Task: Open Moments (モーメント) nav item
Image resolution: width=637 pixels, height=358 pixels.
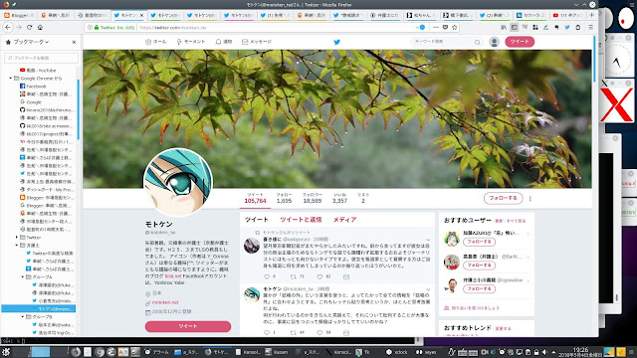Action: pos(191,42)
